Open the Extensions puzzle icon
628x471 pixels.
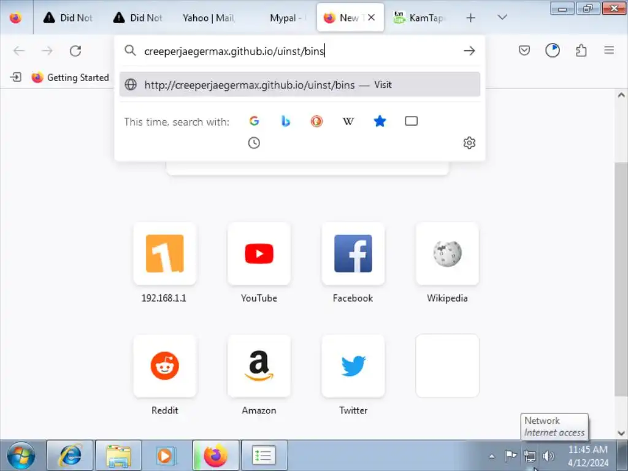581,50
